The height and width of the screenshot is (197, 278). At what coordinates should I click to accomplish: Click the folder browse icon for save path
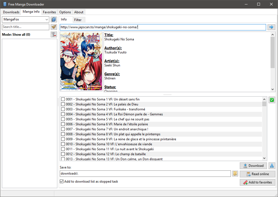click(235, 173)
